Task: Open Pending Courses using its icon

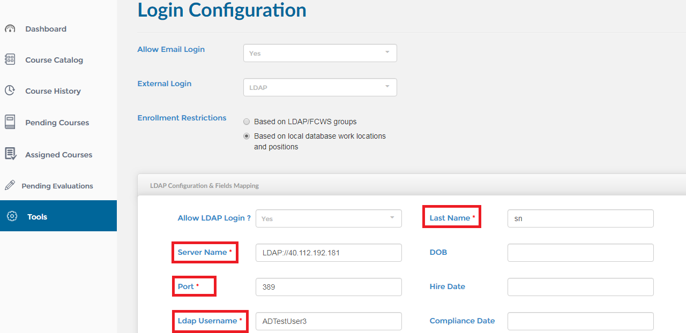Action: 10,122
